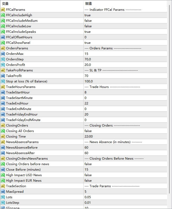Select the LotsStep value 0.01
The width and height of the screenshot is (172, 209).
[x=88, y=203]
